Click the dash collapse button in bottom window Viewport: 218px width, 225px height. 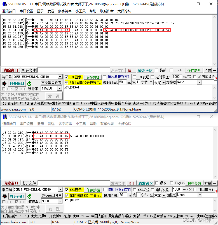[215, 183]
